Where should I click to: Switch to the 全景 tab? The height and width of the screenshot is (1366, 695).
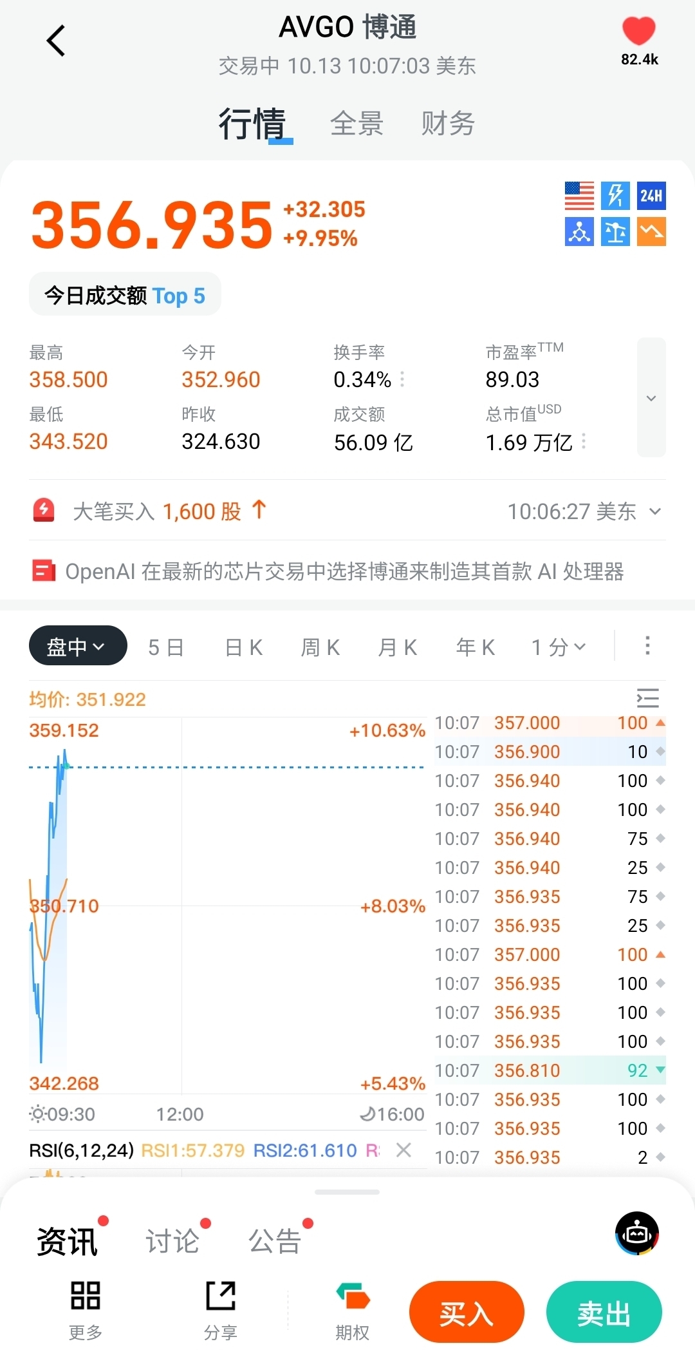357,124
